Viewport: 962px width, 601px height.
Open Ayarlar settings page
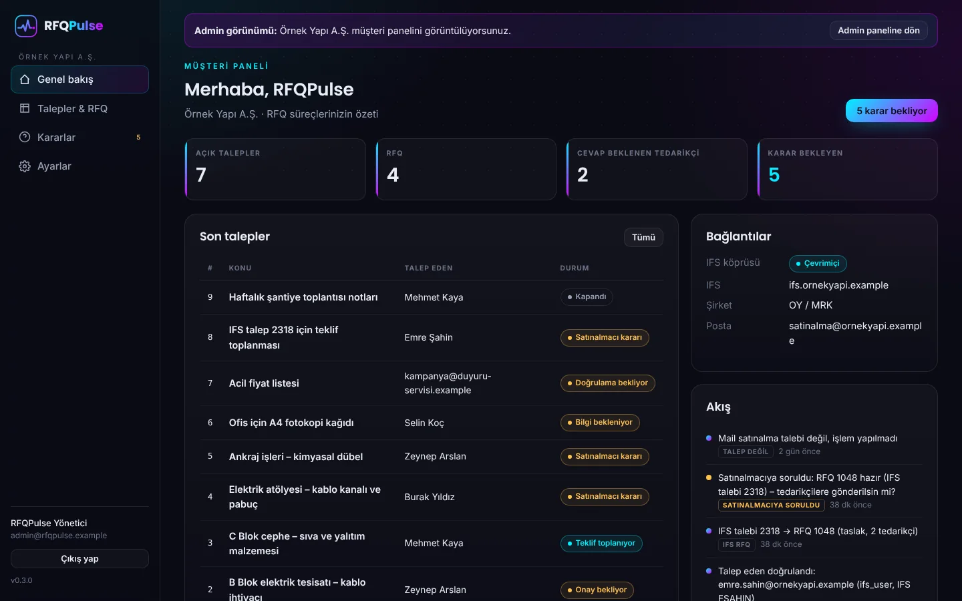[x=79, y=166]
